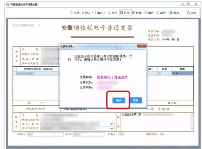This screenshot has height=149, width=202.
Task: Open the 客户 dropdown arrow
Action: point(105,13)
